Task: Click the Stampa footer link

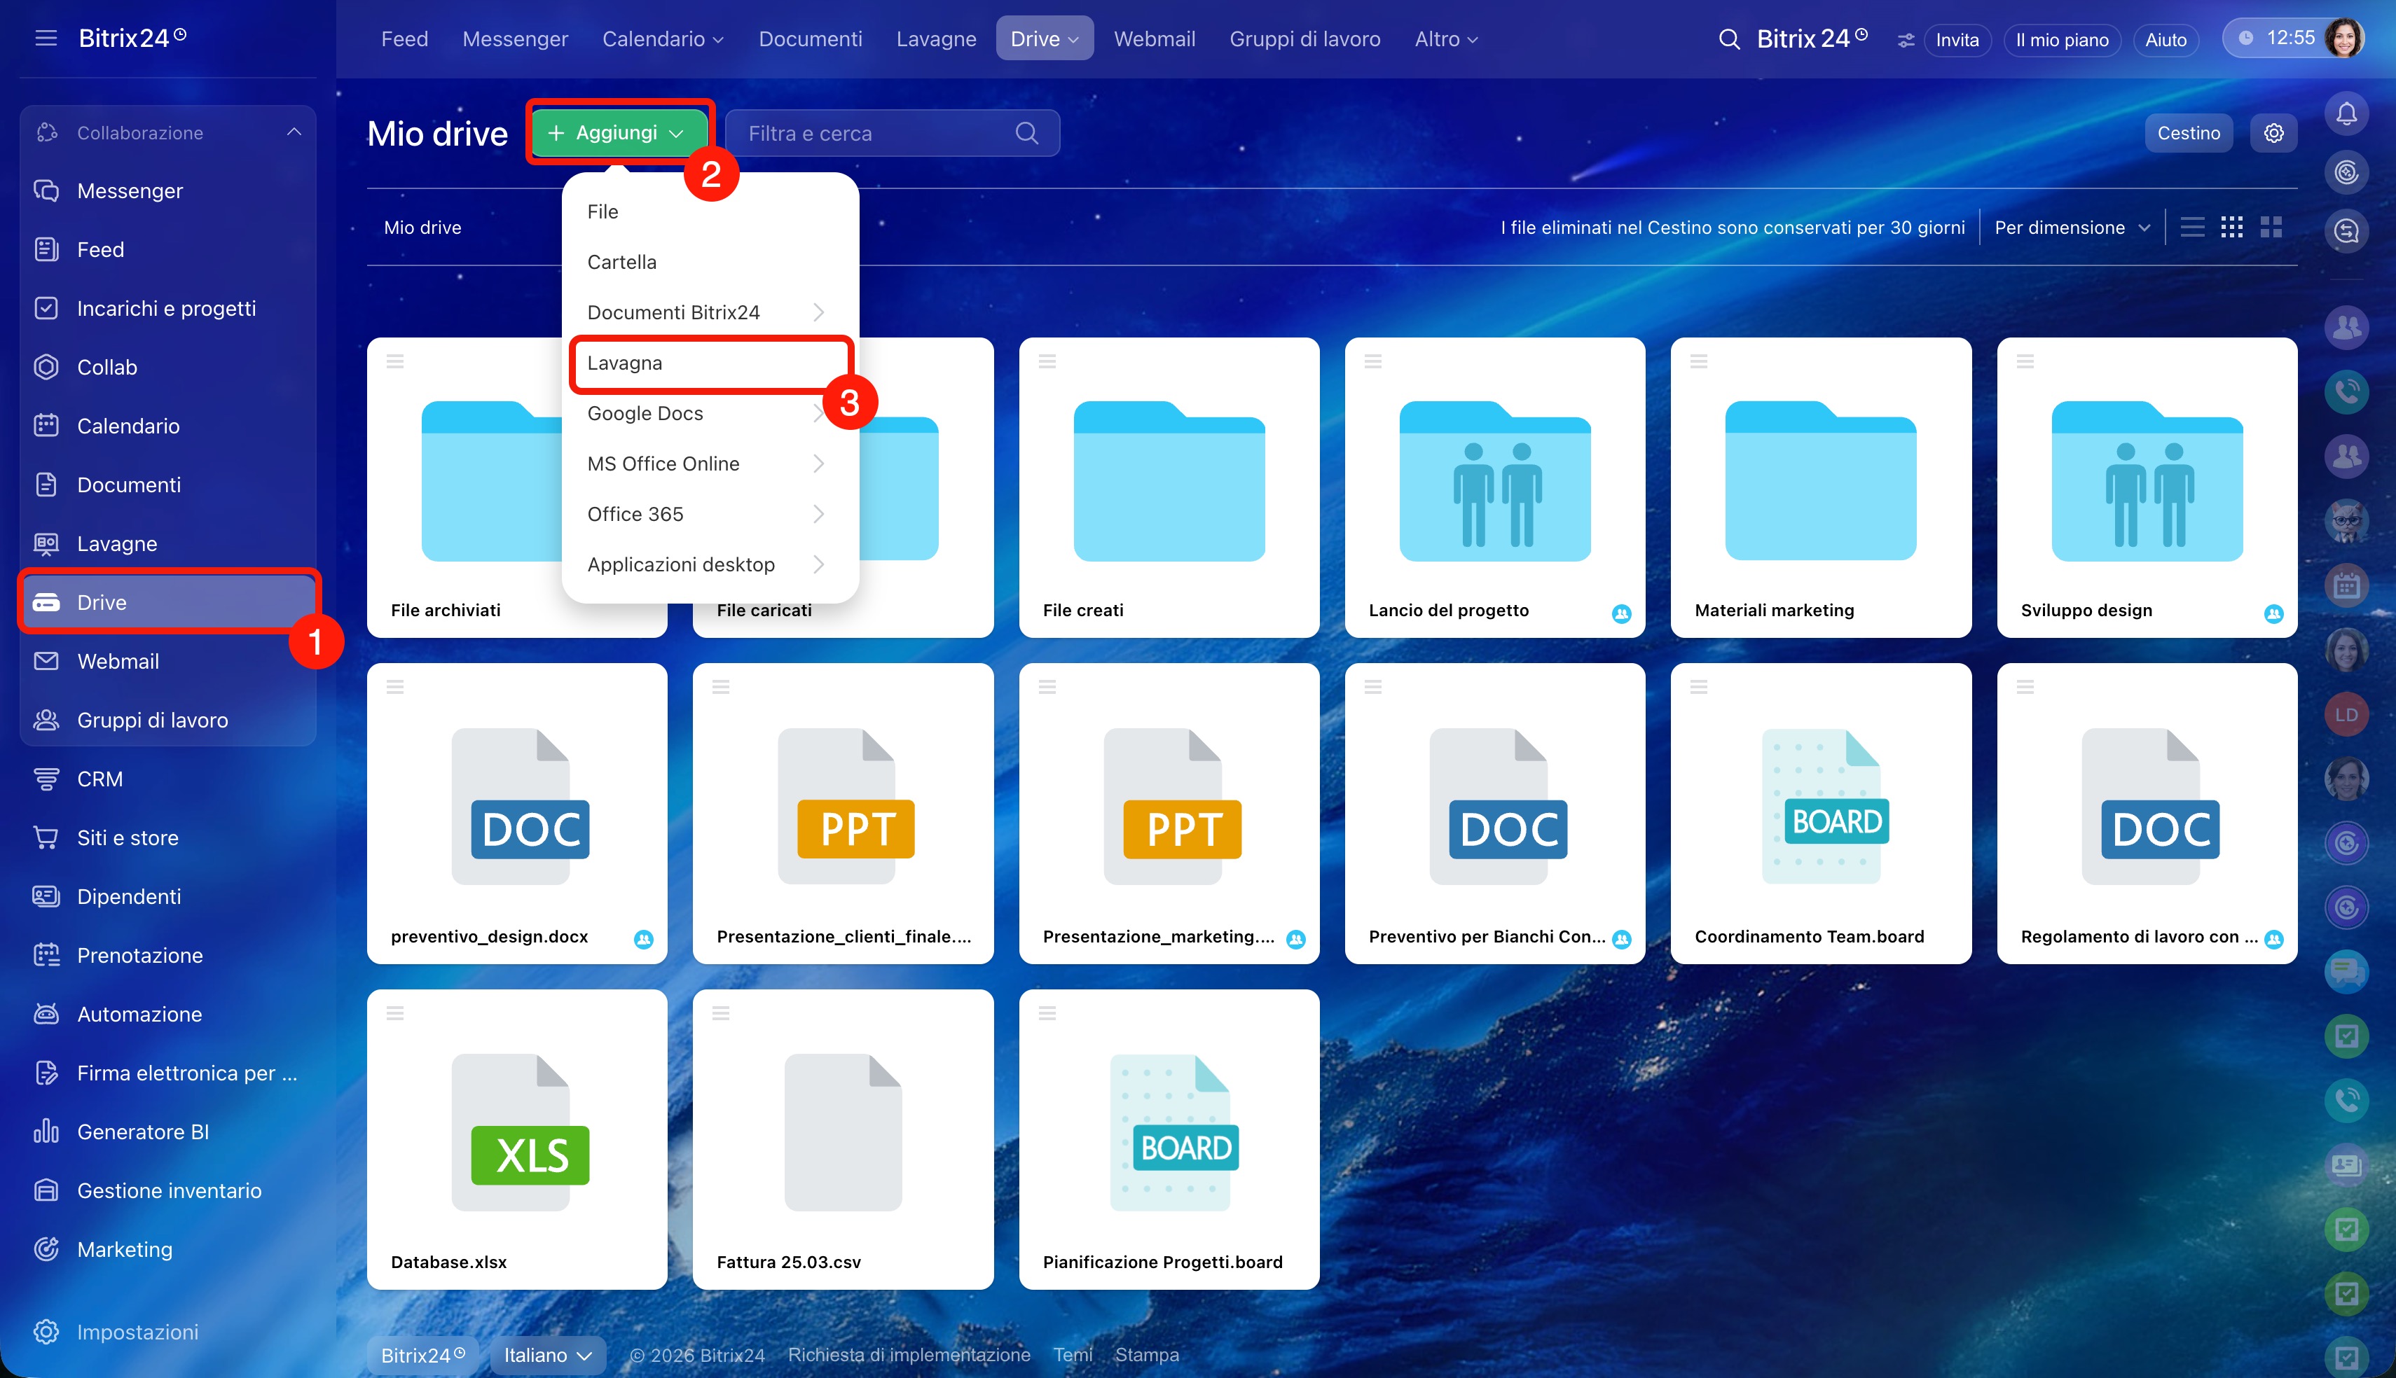Action: click(x=1146, y=1356)
